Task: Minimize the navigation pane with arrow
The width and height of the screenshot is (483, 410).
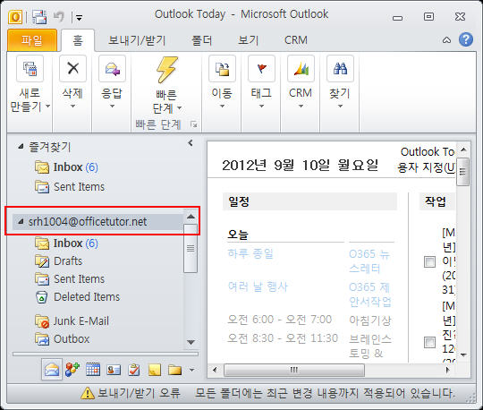Action: (191, 143)
